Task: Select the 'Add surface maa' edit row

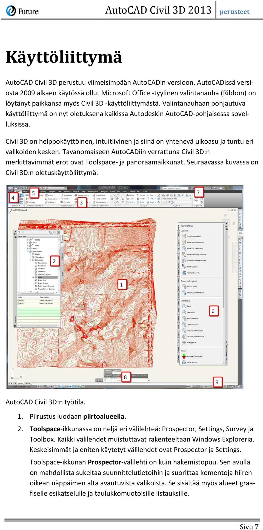Action: 39,301
